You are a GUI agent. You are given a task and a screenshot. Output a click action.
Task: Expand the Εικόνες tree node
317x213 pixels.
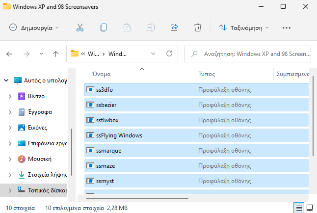pyautogui.click(x=10, y=128)
